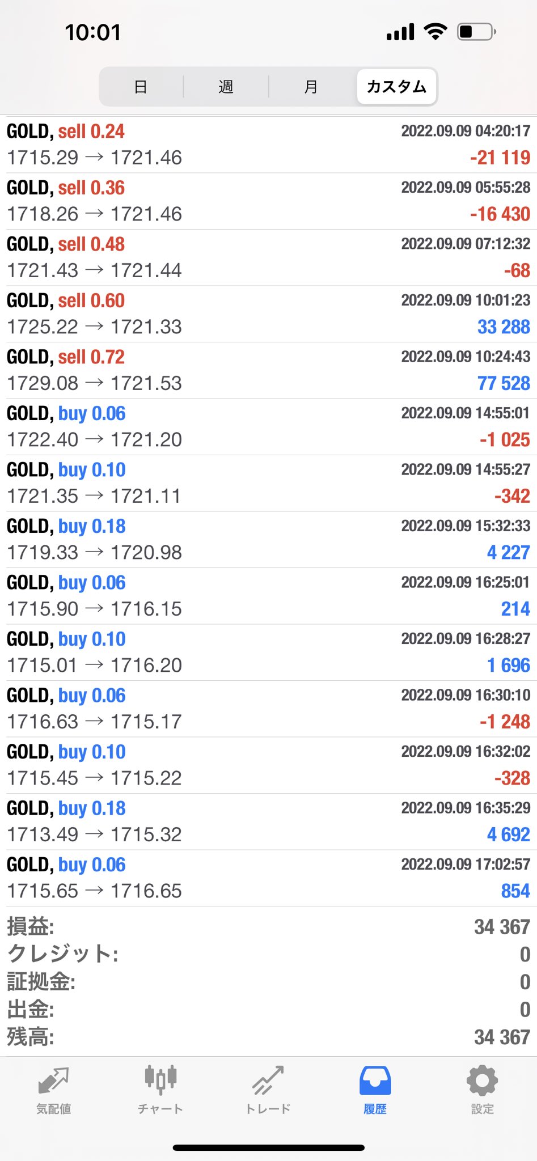Image resolution: width=537 pixels, height=1161 pixels.
Task: Select the GOLD sell 0.72 trade entry
Action: click(x=268, y=370)
